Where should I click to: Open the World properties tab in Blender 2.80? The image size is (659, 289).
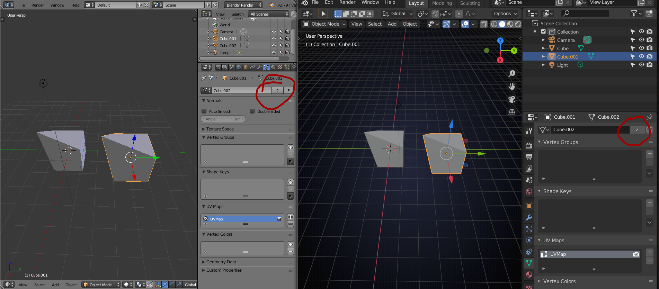[529, 191]
